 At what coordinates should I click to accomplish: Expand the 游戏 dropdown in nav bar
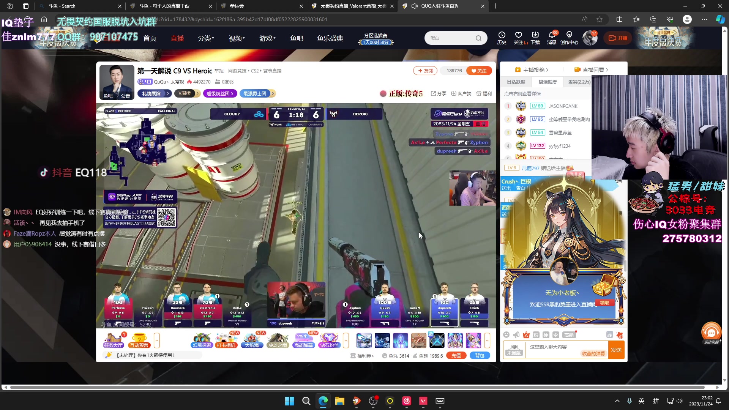267,38
